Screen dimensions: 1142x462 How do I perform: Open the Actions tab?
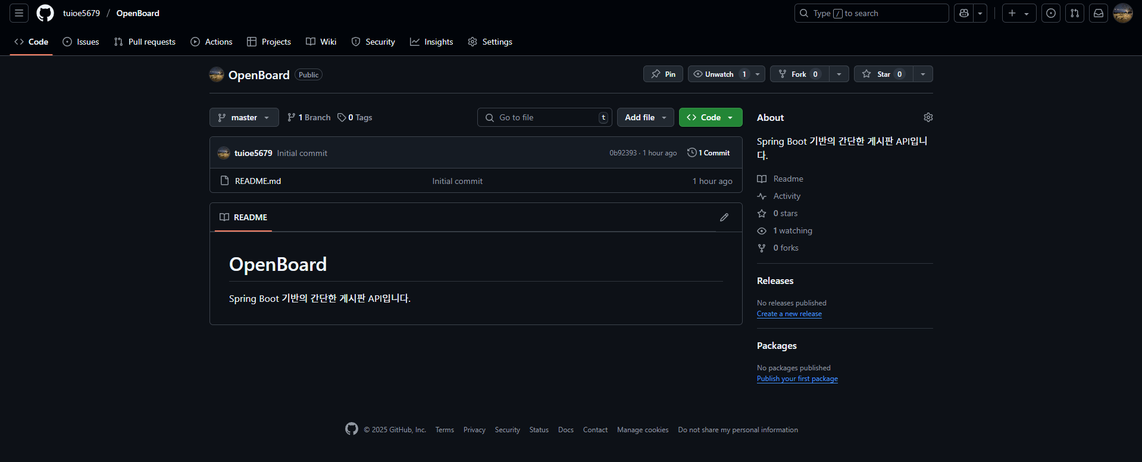coord(211,42)
